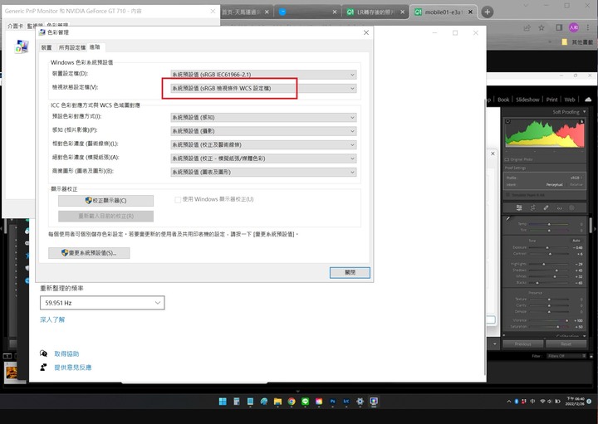598x424 pixels.
Task: Select the Red Eye correction tool icon
Action: (559, 208)
